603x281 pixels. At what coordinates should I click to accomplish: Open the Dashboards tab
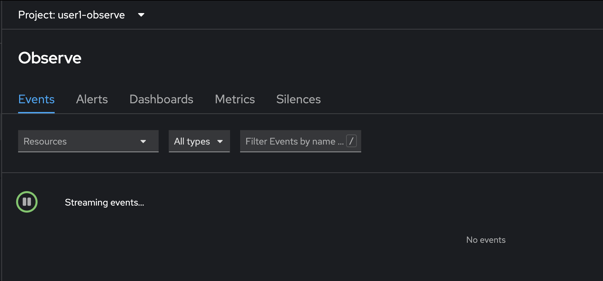161,100
